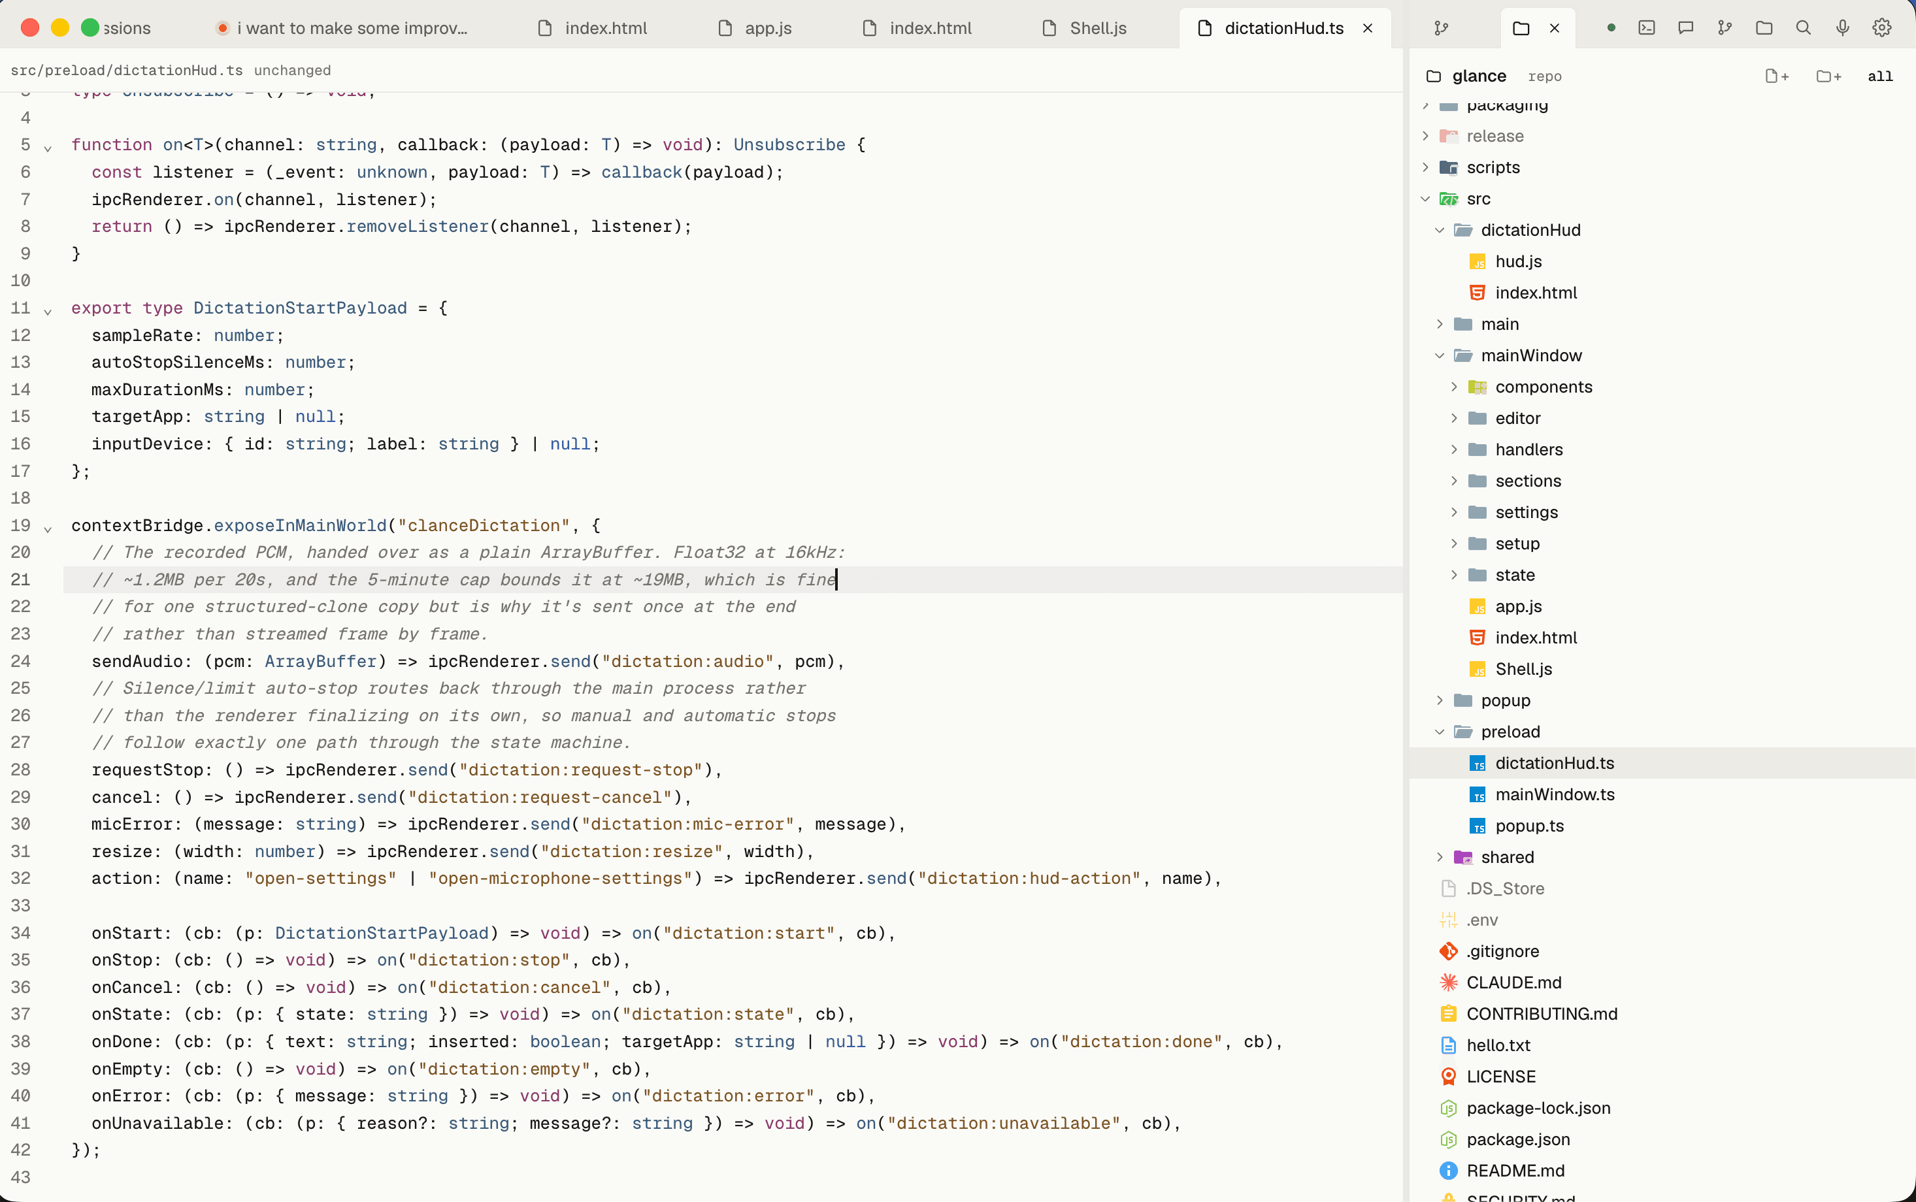Image resolution: width=1916 pixels, height=1202 pixels.
Task: Collapse the dictationHud folder
Action: pyautogui.click(x=1440, y=230)
